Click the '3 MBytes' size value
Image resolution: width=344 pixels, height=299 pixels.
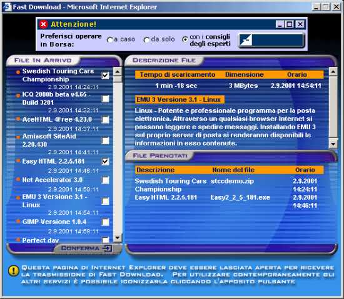pyautogui.click(x=243, y=86)
